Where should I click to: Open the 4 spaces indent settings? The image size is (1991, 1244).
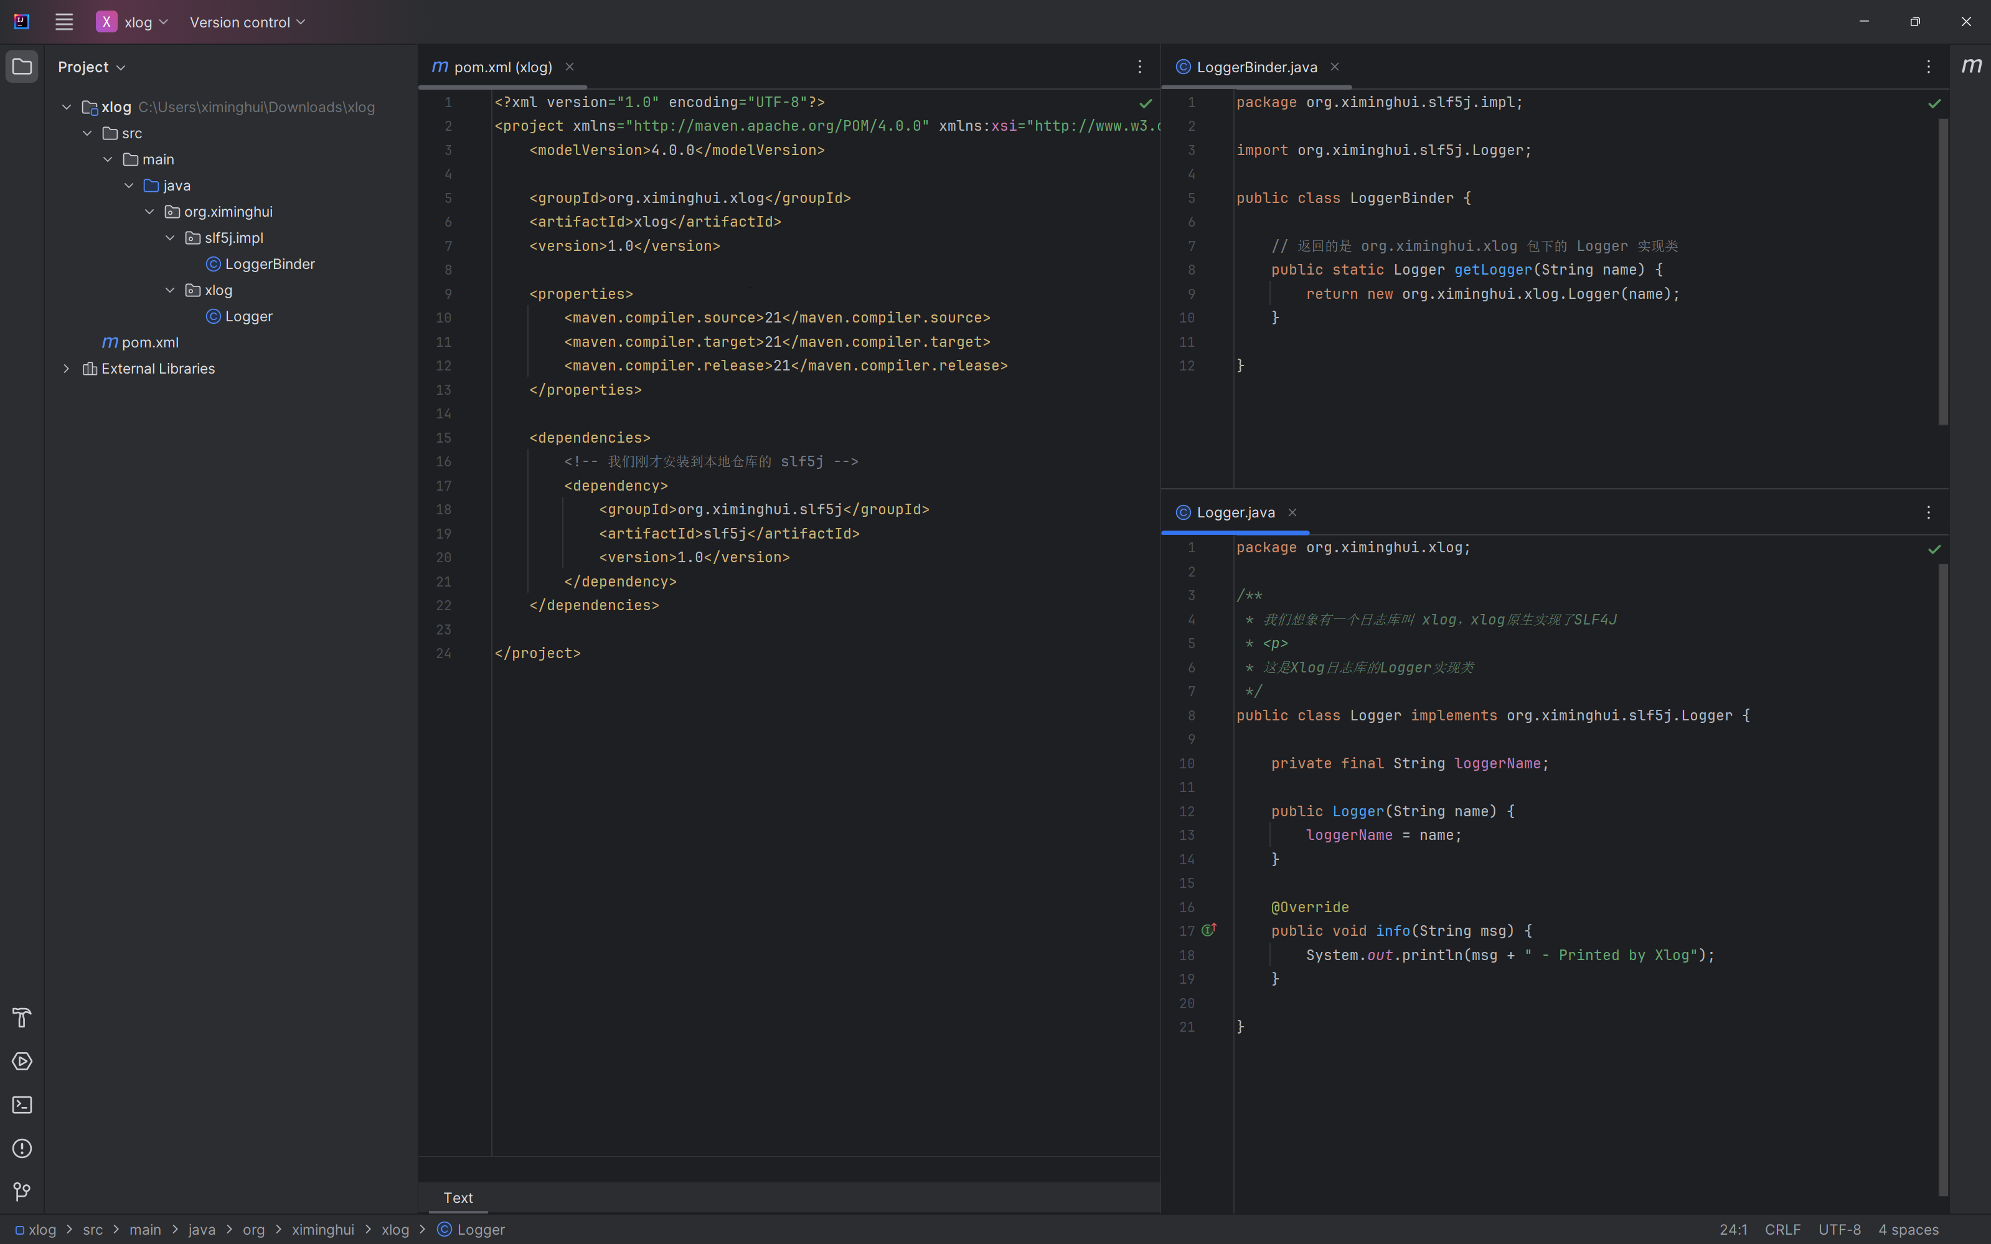tap(1908, 1229)
